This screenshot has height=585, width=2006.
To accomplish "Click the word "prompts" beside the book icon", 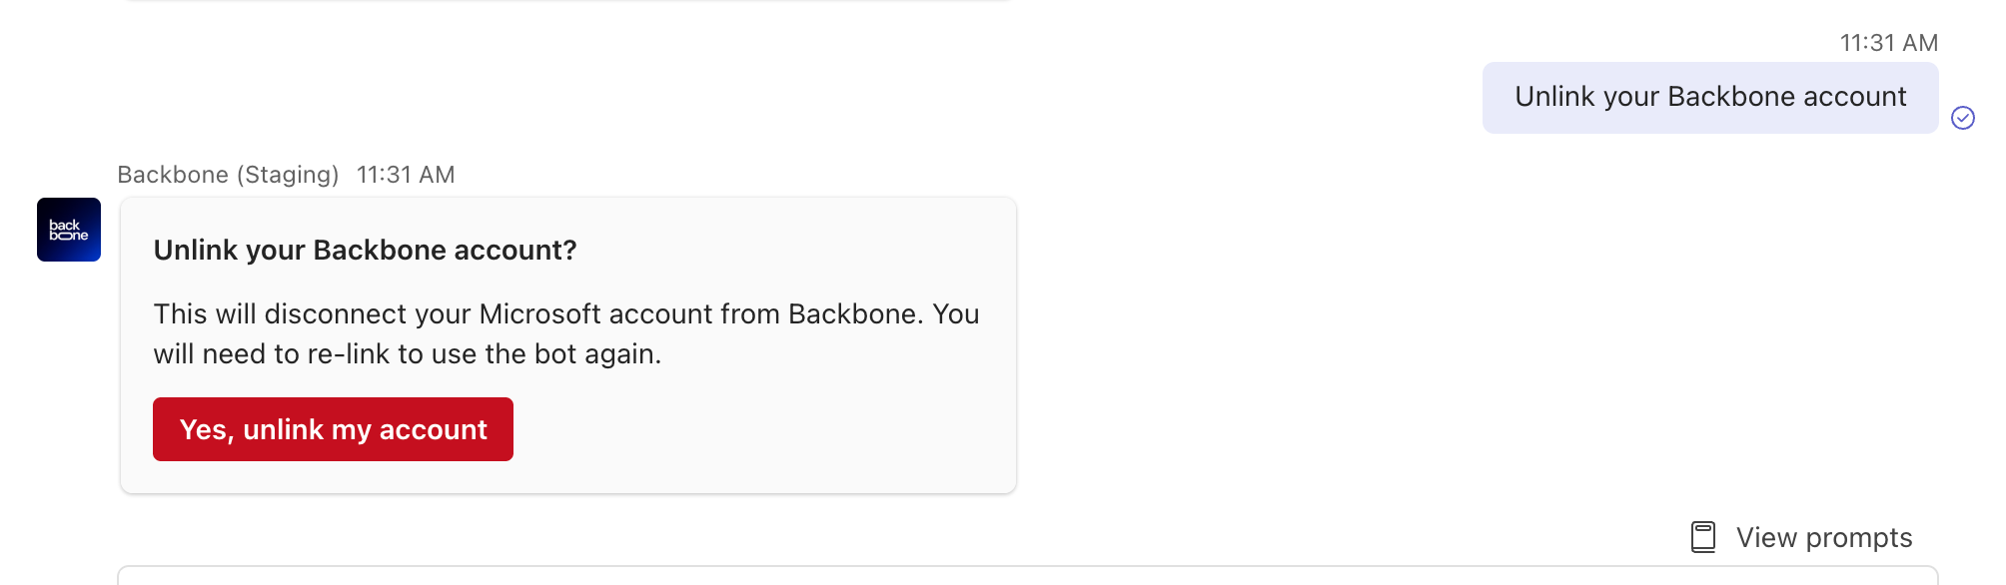I will 1858,537.
